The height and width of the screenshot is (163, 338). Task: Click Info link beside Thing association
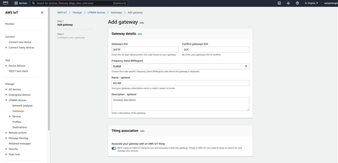point(142,131)
